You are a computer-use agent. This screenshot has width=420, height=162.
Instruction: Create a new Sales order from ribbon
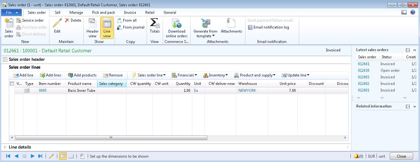(9, 28)
